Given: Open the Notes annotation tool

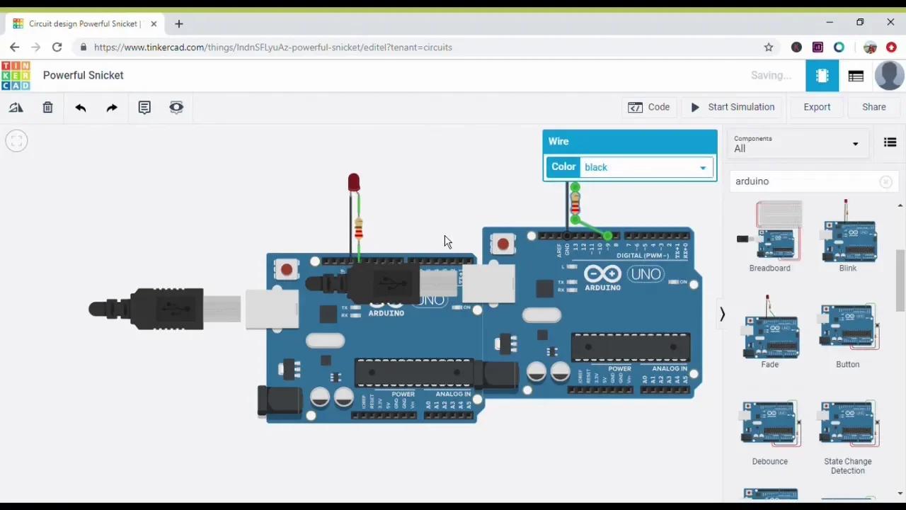Looking at the screenshot, I should (144, 107).
